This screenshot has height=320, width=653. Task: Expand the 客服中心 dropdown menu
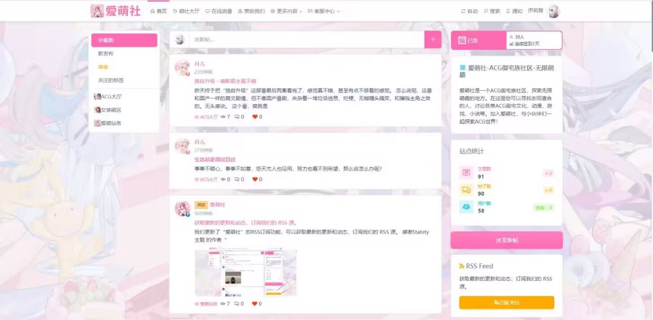coord(324,11)
